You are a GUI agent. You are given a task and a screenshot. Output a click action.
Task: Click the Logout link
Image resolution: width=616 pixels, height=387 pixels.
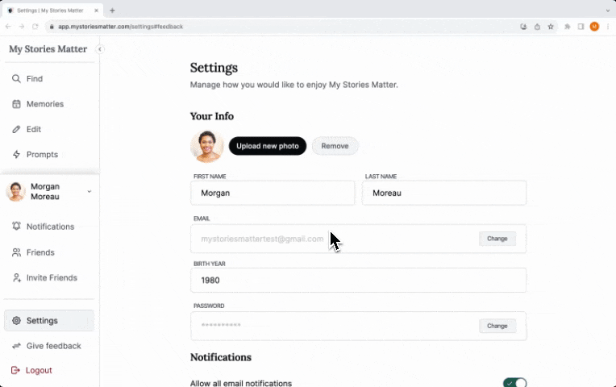pyautogui.click(x=39, y=370)
